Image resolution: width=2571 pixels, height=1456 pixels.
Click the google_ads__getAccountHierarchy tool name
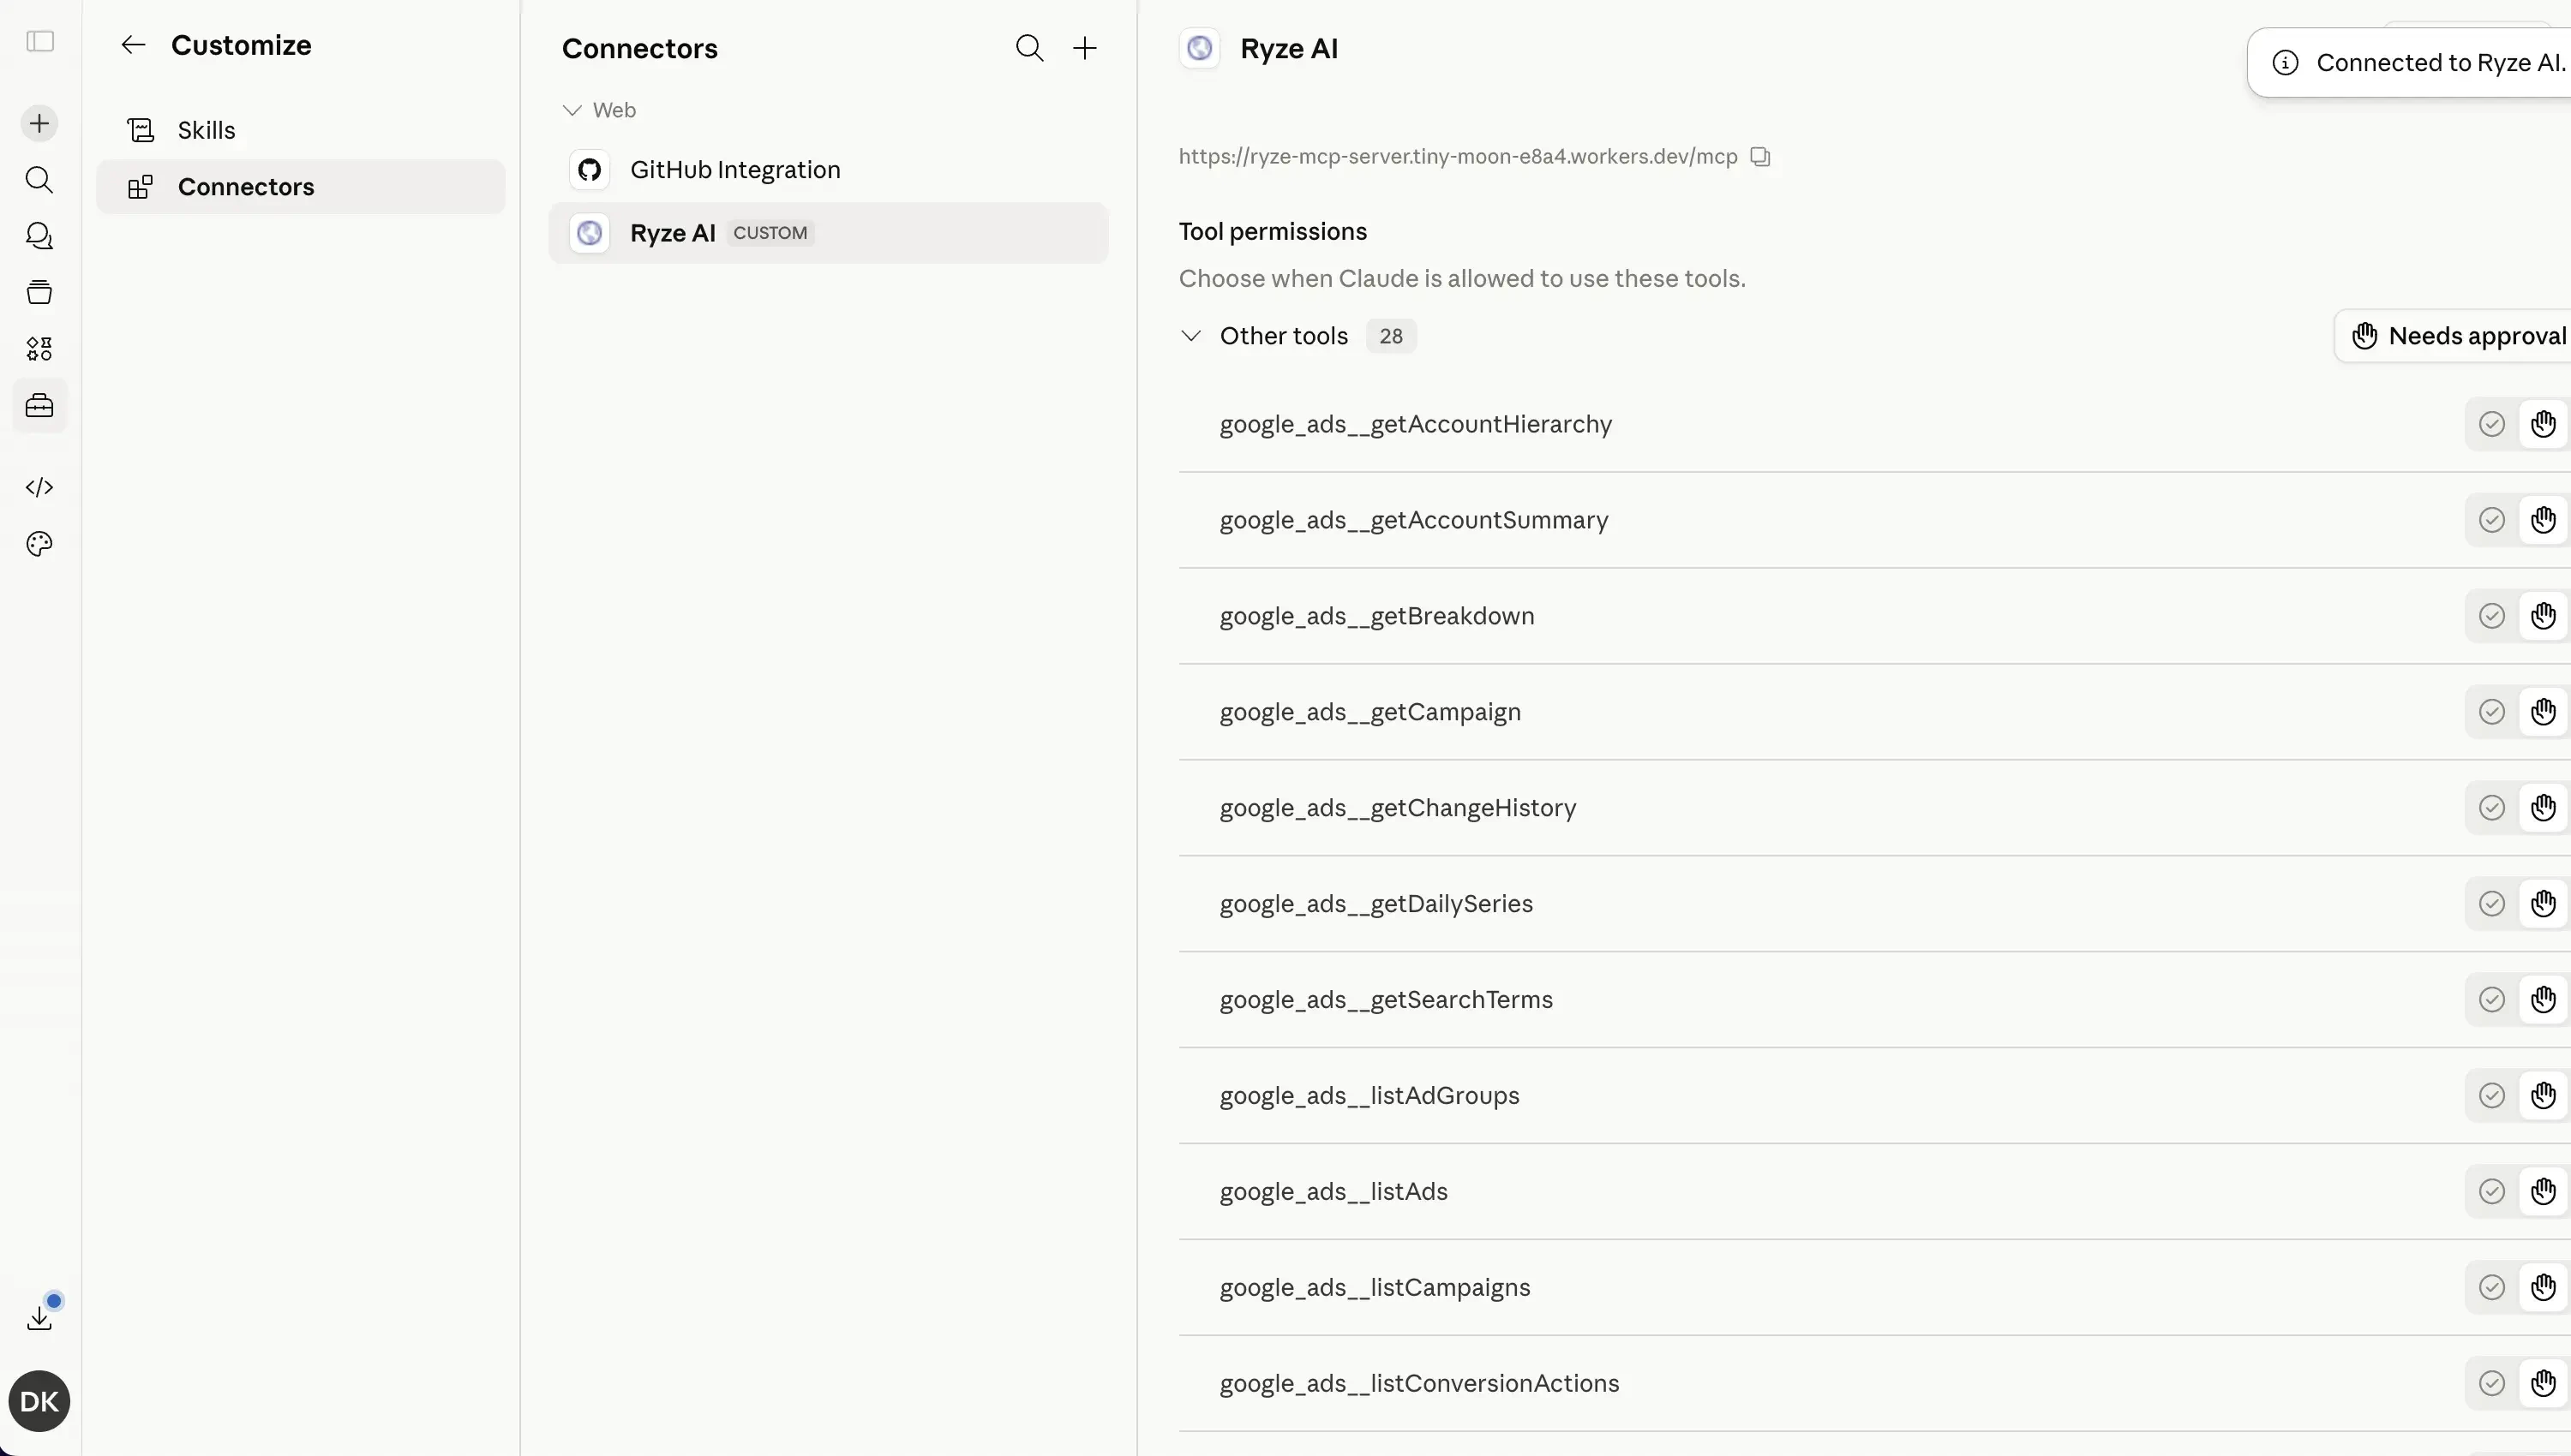click(1416, 425)
